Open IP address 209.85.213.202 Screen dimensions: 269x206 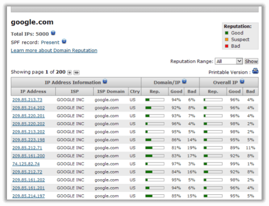click(29, 132)
